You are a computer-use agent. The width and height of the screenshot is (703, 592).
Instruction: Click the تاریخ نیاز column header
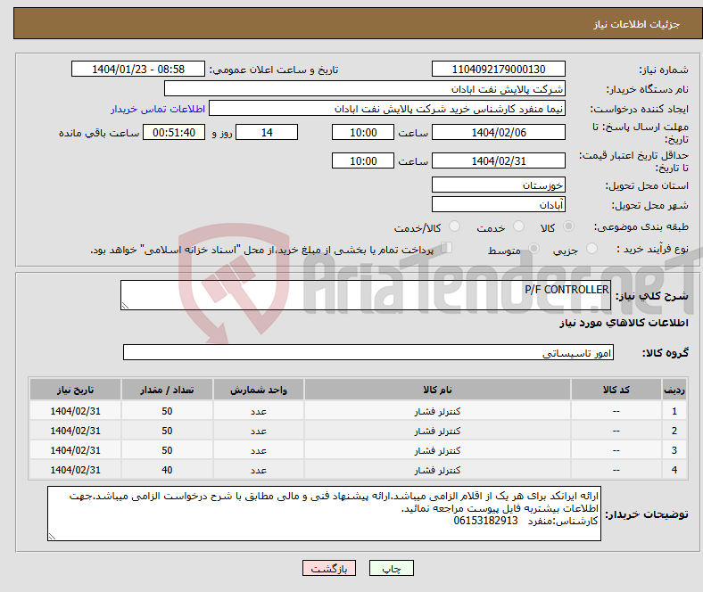tap(75, 391)
